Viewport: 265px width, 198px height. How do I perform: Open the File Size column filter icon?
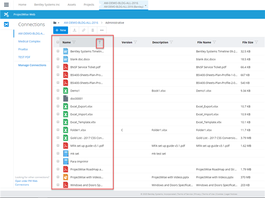click(256, 42)
